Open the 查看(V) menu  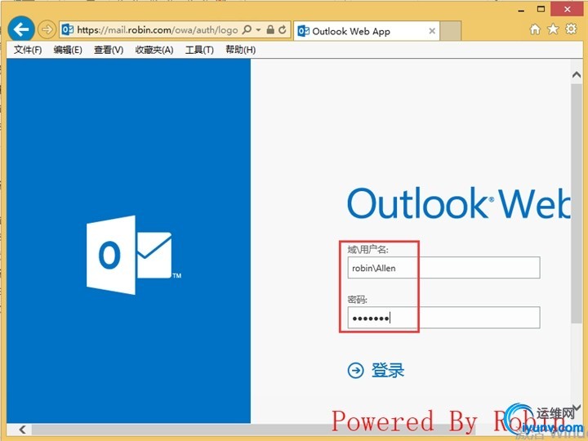(109, 50)
